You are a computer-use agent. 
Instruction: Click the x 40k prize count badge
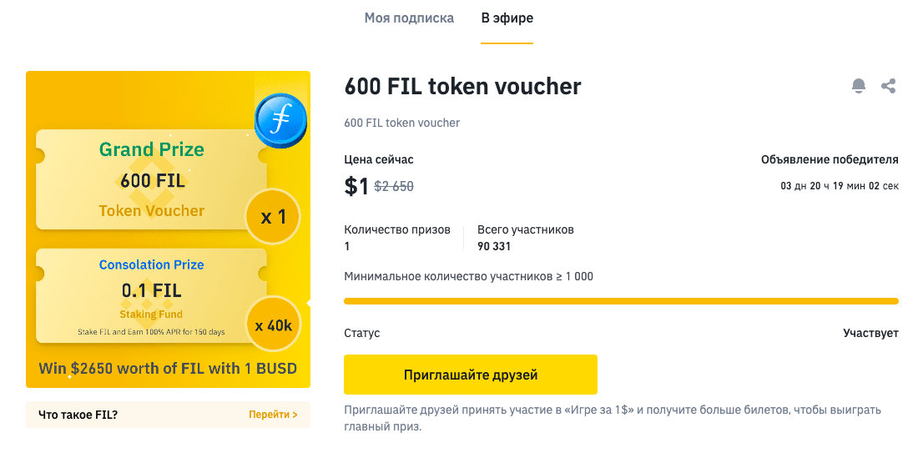pyautogui.click(x=273, y=325)
